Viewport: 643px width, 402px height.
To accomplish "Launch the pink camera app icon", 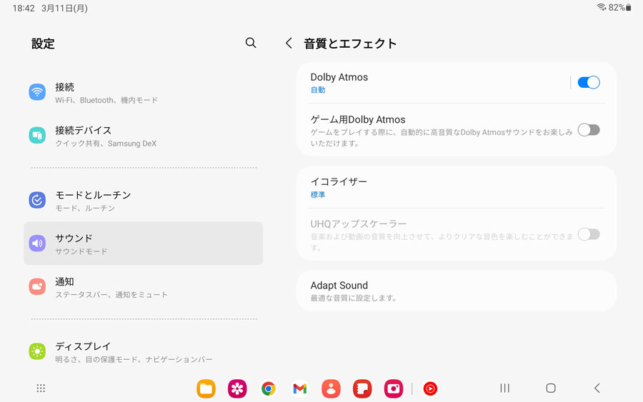I will click(393, 388).
